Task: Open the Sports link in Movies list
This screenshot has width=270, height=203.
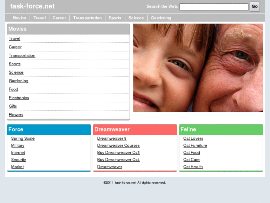Action: 14,64
